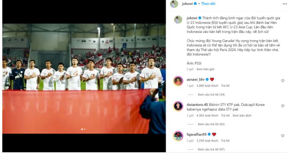Select the second carousel dot indicator

[x=84, y=129]
